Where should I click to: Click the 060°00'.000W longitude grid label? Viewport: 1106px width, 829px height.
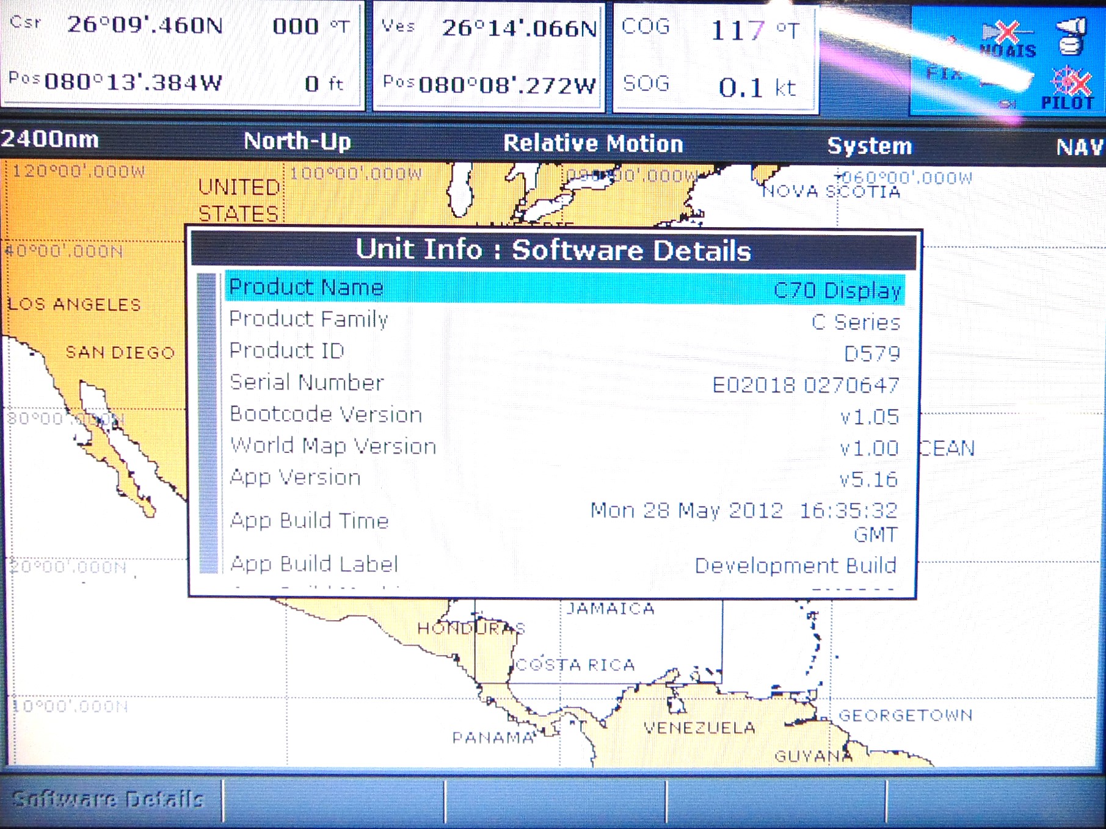(906, 178)
